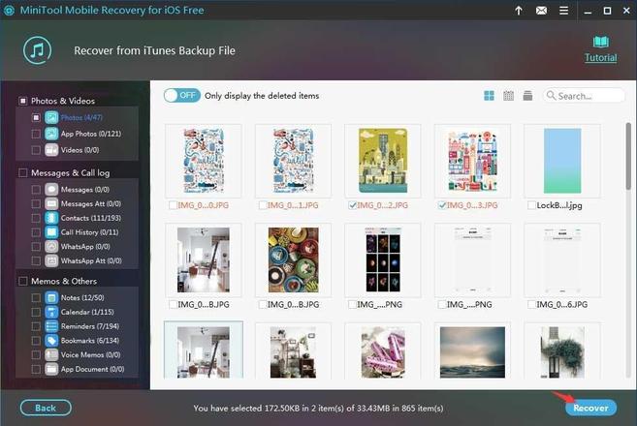The width and height of the screenshot is (637, 426).
Task: Click the Bookmarks tag icon
Action: point(51,341)
